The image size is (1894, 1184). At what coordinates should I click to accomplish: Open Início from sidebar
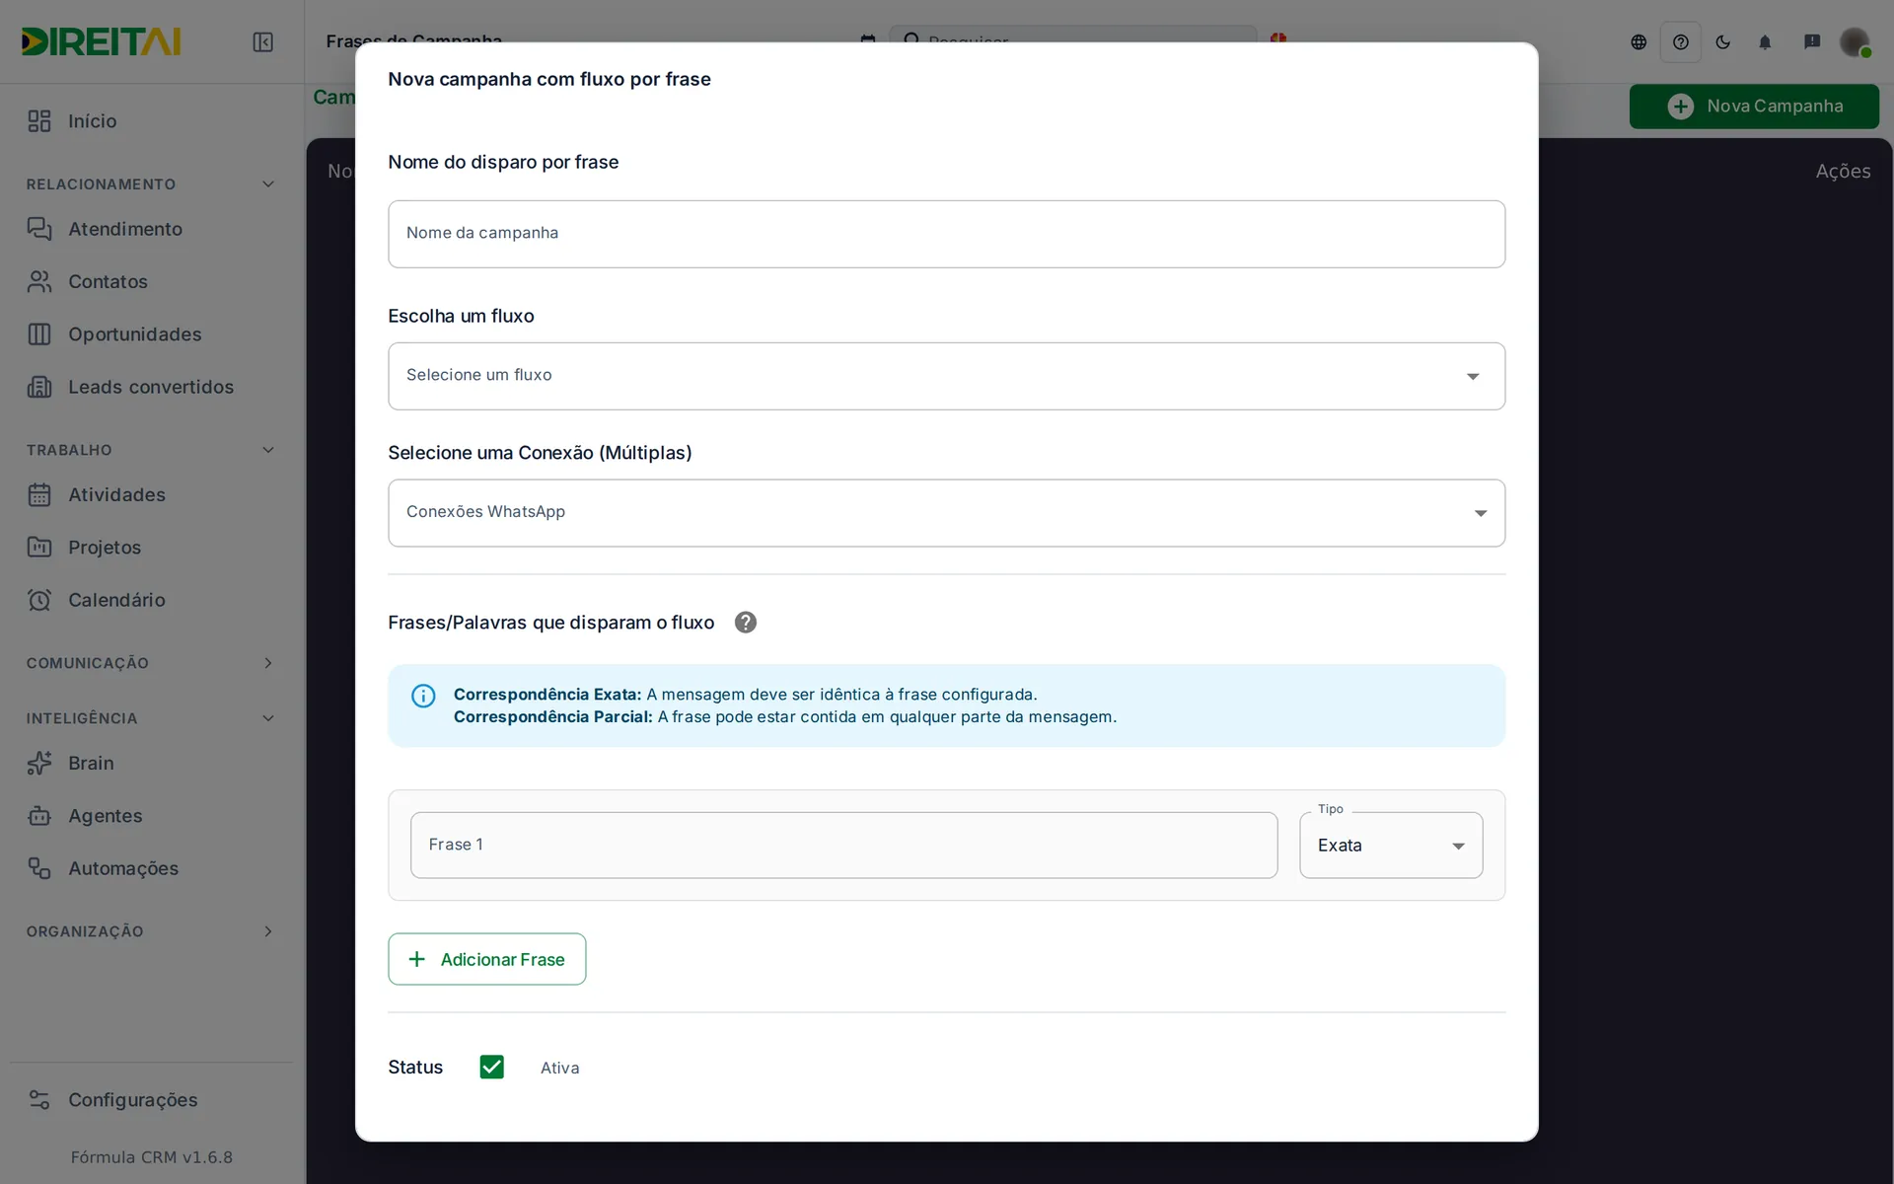click(151, 121)
